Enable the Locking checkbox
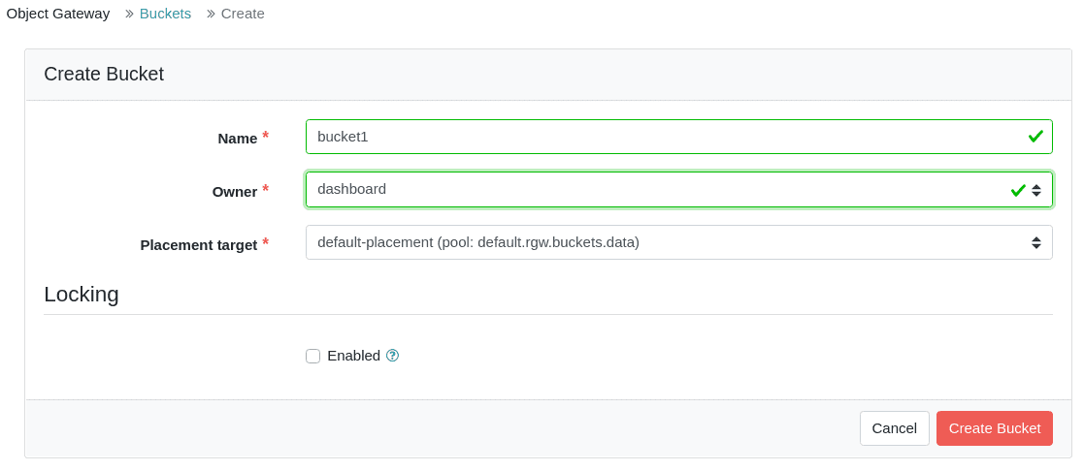 [x=312, y=356]
